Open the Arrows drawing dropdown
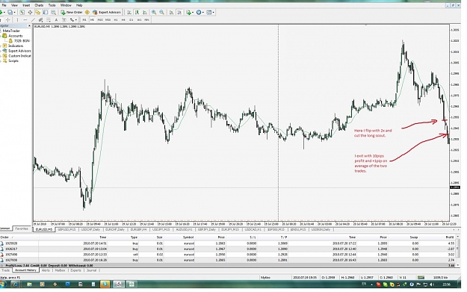Viewport: 467px width, 292px height. 73,20
